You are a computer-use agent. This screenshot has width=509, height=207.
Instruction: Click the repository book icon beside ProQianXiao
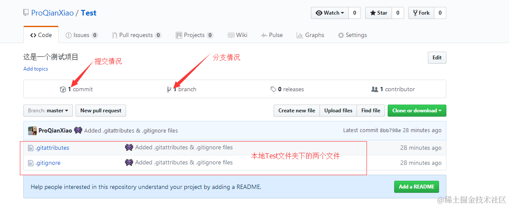[26, 13]
